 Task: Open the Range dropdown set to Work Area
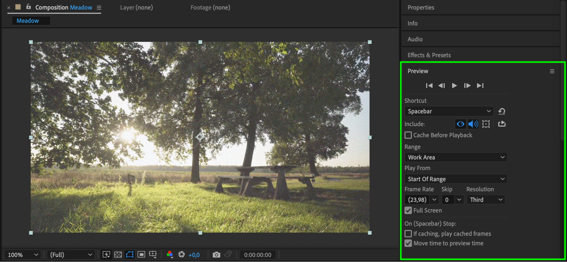[456, 157]
